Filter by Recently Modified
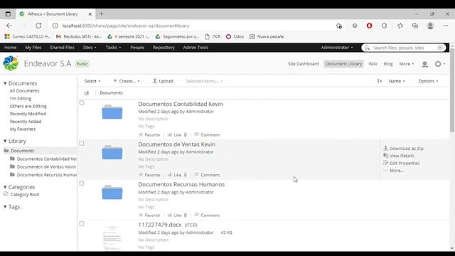Screen dimensions: 455x256 tap(28, 114)
